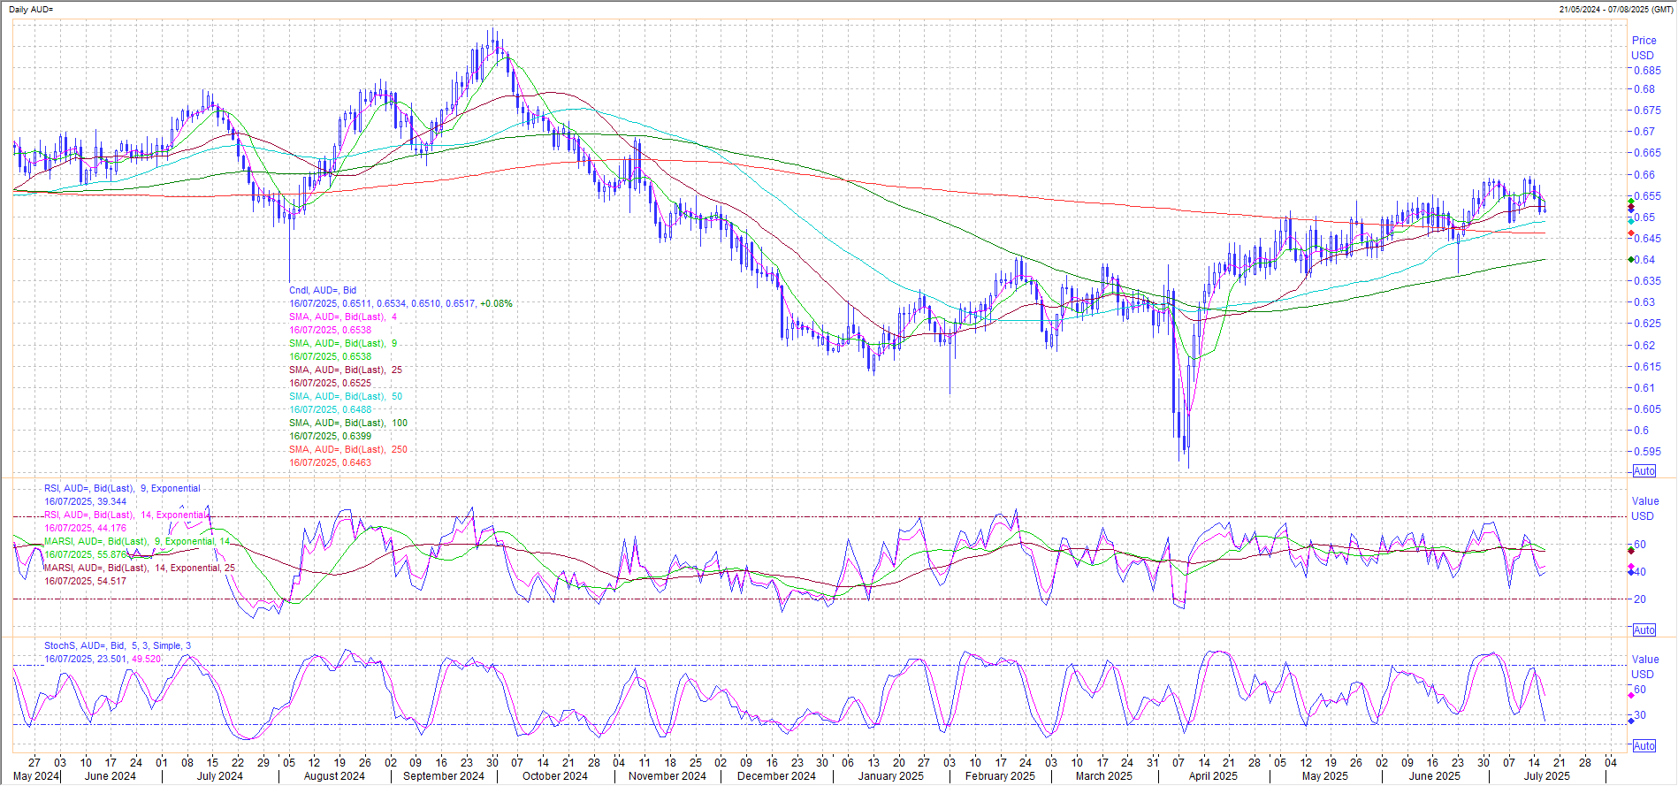Viewport: 1678px width, 786px height.
Task: Click the Auto button on the RSI panel
Action: click(1644, 630)
